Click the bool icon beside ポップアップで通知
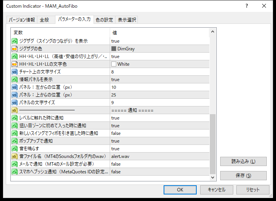This screenshot has width=276, height=201. pyautogui.click(x=15, y=141)
